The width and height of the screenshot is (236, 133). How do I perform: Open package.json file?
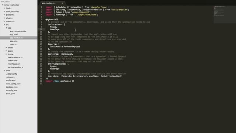point(12,87)
